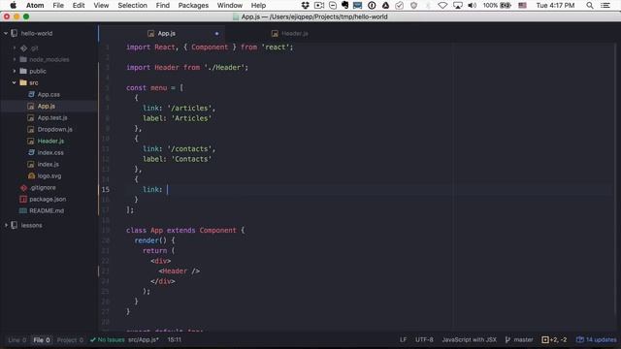Click line number 15 in gutter
This screenshot has height=349, width=621.
pyautogui.click(x=106, y=190)
